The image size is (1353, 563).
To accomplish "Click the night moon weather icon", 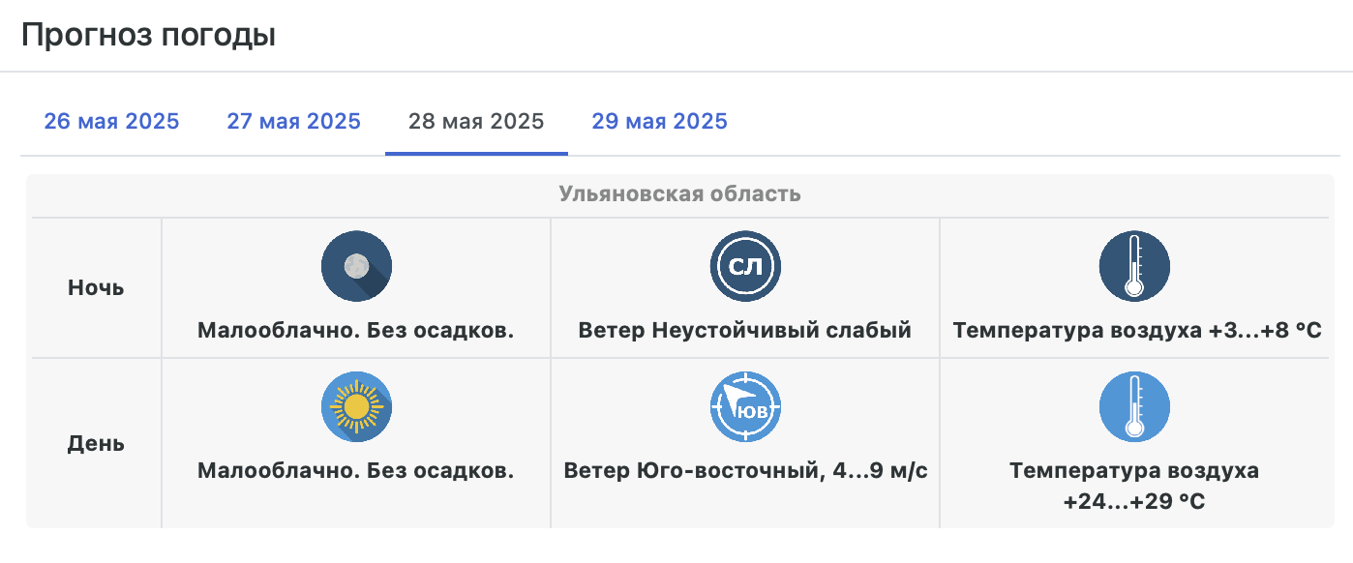I will (356, 266).
